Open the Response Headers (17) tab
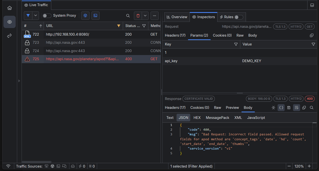Screen dimensions: 319x171 175,107
